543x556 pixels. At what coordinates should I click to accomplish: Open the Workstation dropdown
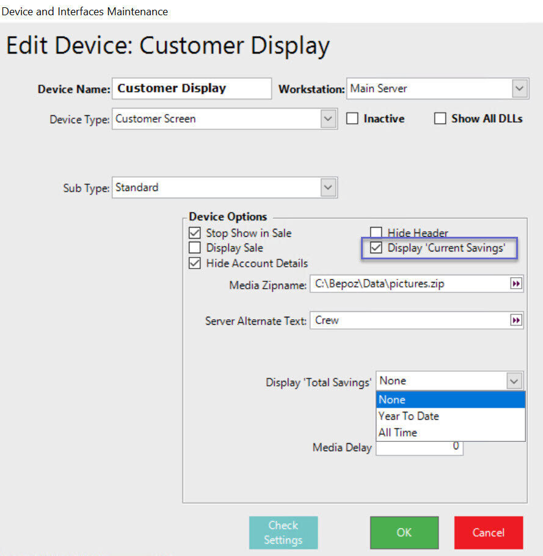pos(519,88)
